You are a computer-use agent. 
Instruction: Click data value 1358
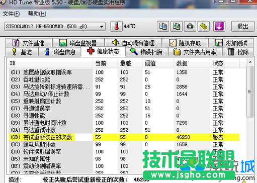click(x=182, y=72)
